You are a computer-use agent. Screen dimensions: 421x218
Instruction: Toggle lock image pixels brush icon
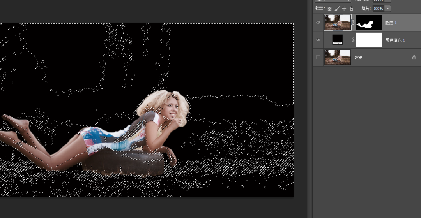click(337, 9)
